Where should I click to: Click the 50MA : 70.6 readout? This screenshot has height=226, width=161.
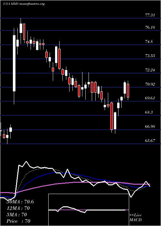[20, 202]
